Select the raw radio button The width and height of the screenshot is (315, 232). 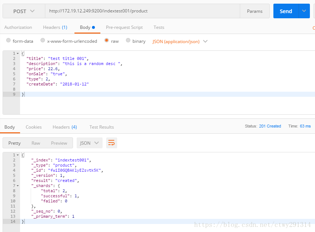pos(107,40)
